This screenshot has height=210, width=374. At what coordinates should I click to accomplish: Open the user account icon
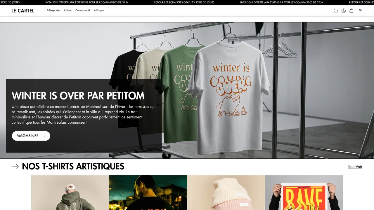click(x=344, y=11)
